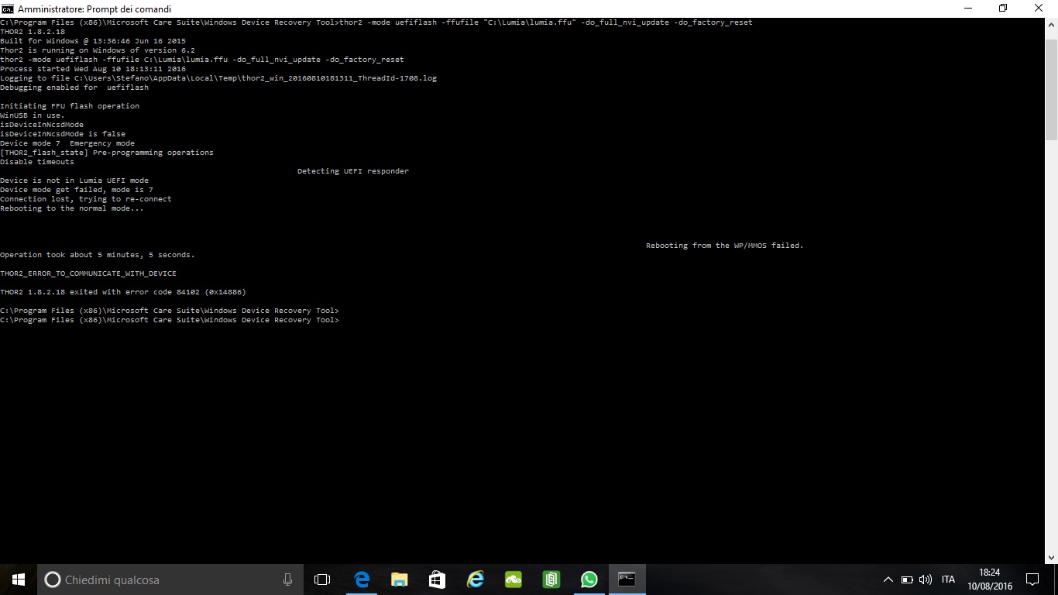Click the scrollbar up arrow in Command Prompt
Viewport: 1058px width, 595px height.
(x=1051, y=25)
